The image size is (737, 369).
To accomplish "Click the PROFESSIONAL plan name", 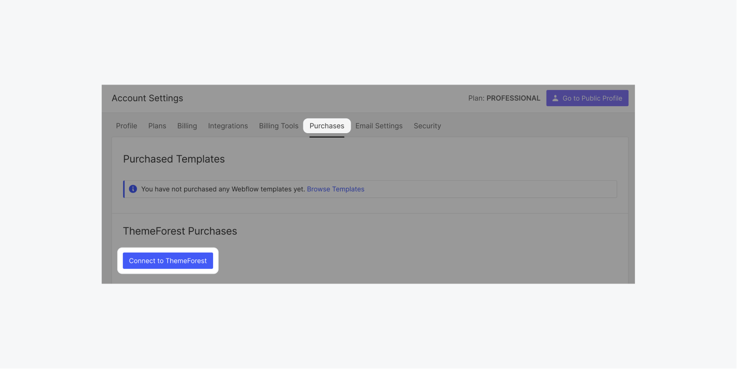I will click(513, 98).
